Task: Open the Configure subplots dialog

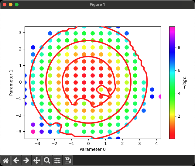Action: click(57, 160)
